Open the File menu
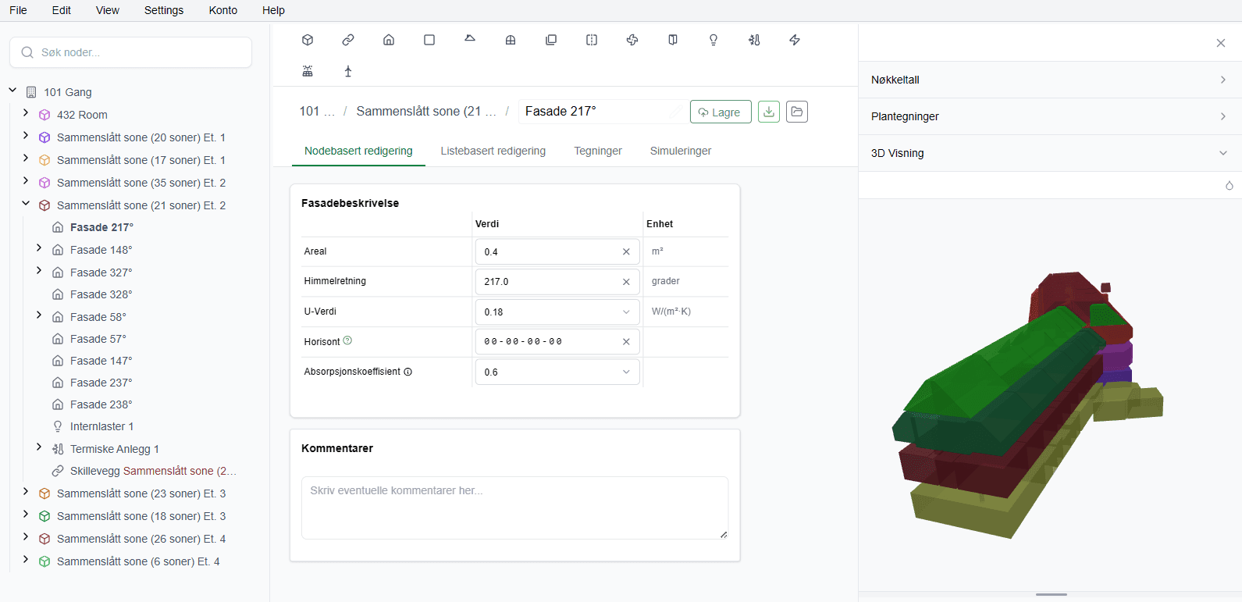Image resolution: width=1242 pixels, height=602 pixels. pyautogui.click(x=18, y=10)
